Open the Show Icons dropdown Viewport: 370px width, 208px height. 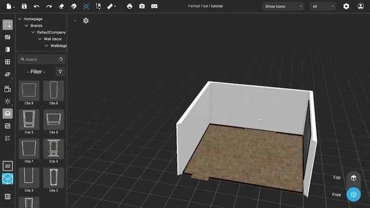click(x=283, y=6)
